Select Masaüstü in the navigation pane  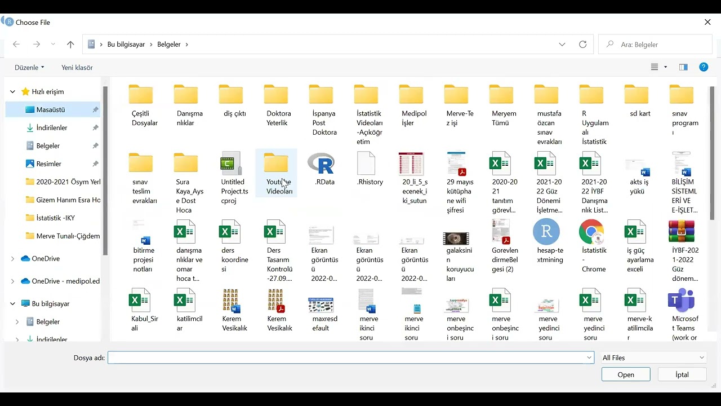(54, 109)
